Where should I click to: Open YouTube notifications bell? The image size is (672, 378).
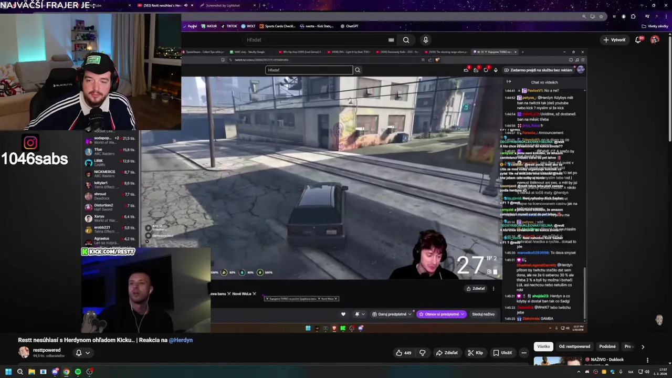pyautogui.click(x=638, y=40)
